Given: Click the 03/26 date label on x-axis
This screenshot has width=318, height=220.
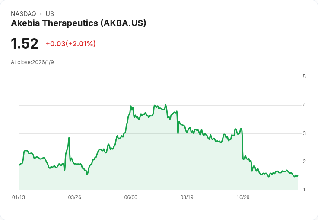Looking at the screenshot, I should click(75, 197).
